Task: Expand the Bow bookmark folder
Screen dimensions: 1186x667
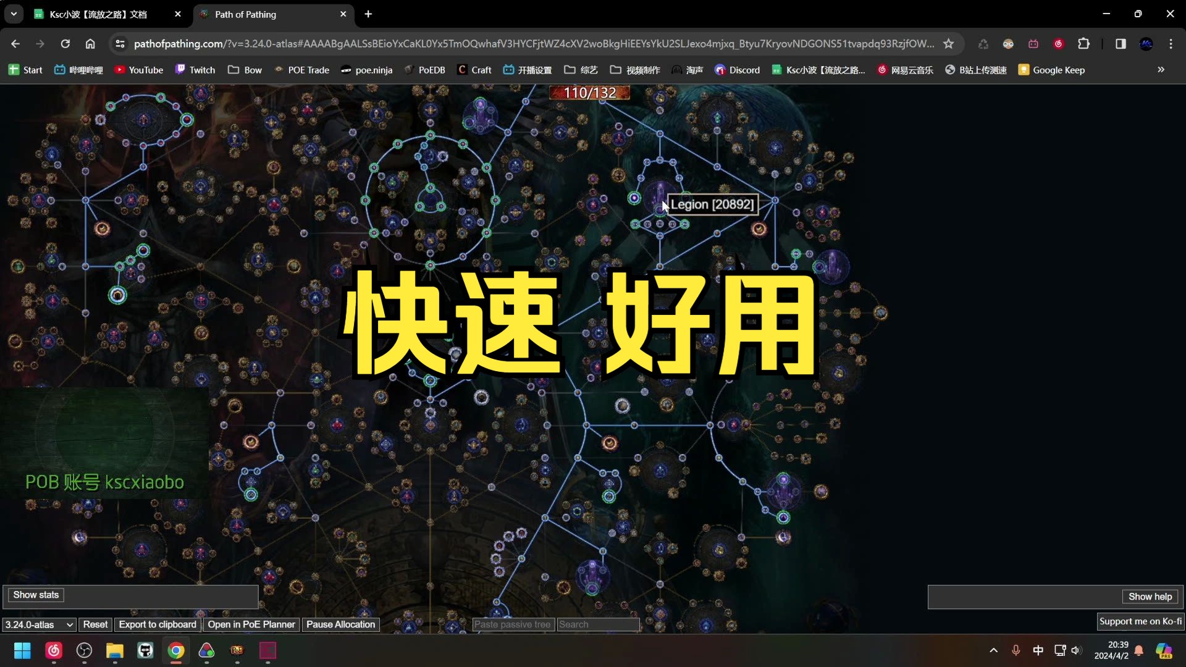Action: click(x=245, y=70)
